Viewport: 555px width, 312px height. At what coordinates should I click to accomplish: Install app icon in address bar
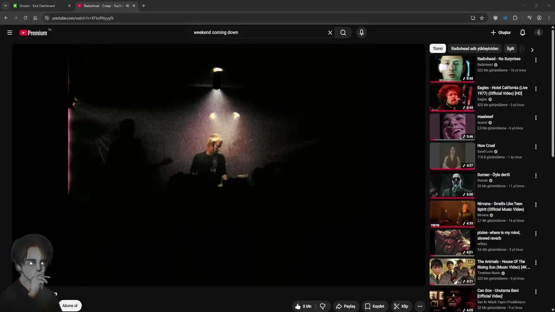click(473, 18)
